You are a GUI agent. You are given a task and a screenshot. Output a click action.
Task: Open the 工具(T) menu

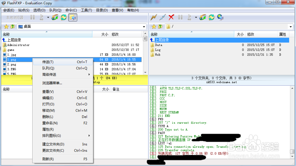pos(86,10)
